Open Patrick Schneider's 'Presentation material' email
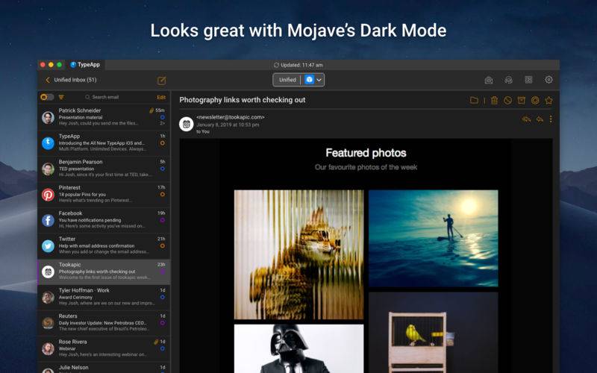The image size is (597, 373). coord(104,118)
